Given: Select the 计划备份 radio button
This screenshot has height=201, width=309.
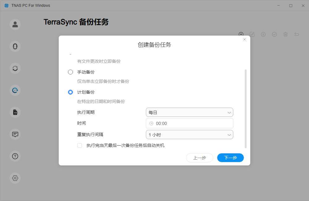Looking at the screenshot, I should pyautogui.click(x=70, y=92).
